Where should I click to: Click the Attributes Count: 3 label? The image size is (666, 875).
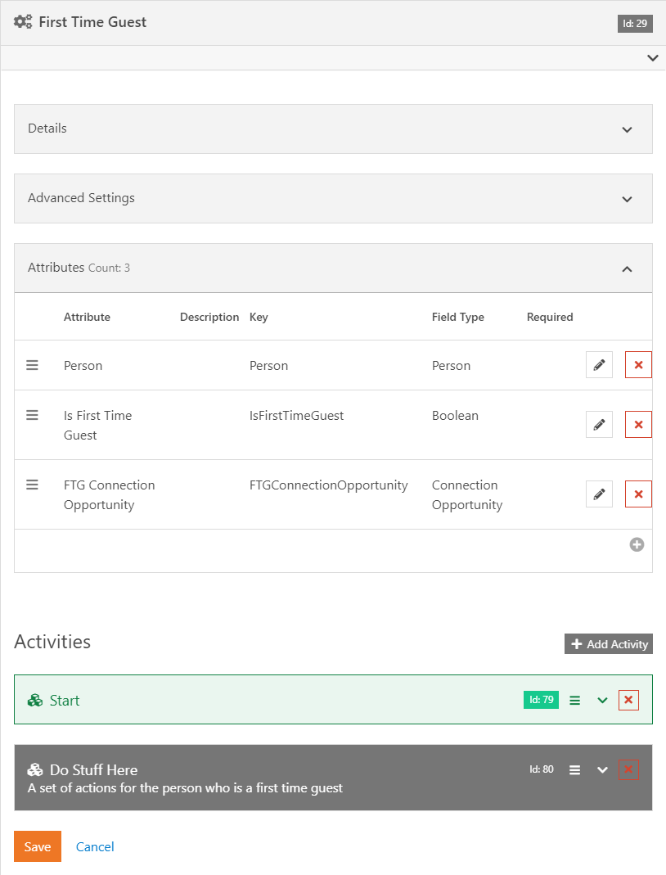click(79, 268)
